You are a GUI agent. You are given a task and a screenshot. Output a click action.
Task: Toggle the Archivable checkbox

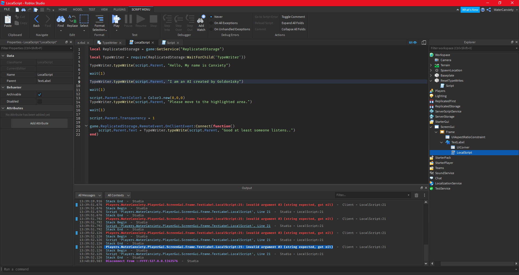click(40, 94)
